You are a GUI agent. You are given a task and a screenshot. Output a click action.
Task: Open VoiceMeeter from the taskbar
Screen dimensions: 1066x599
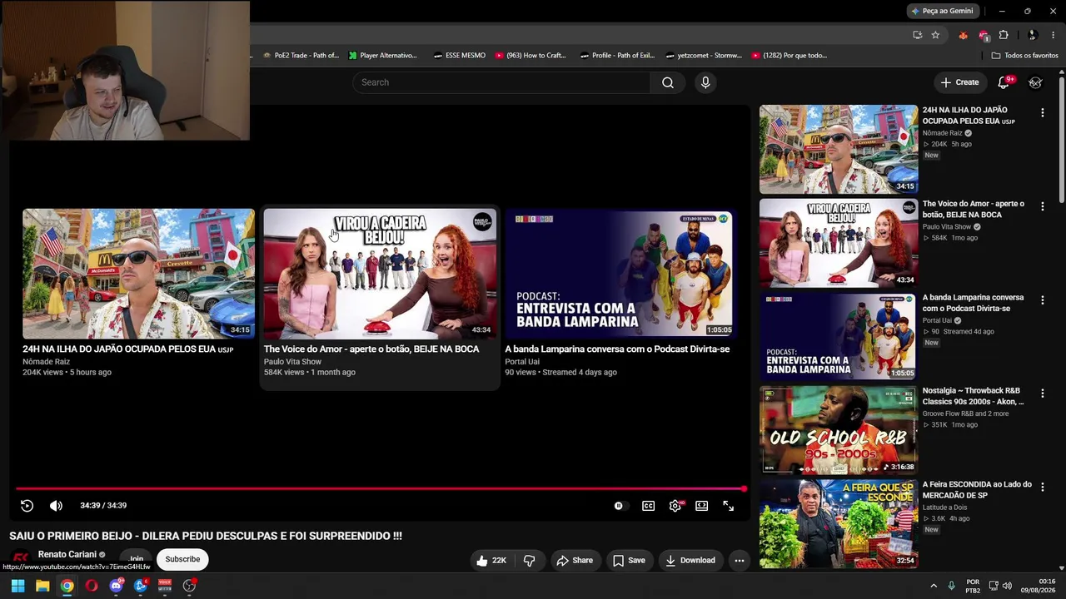tap(165, 586)
